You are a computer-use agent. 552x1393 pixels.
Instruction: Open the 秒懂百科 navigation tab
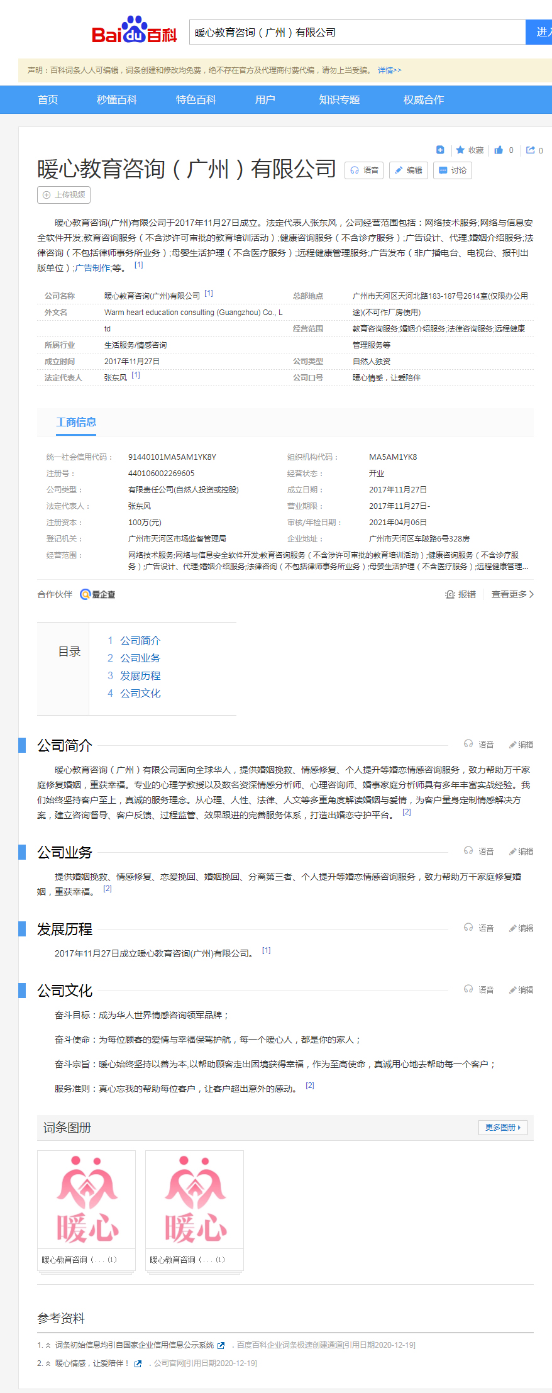(x=116, y=100)
